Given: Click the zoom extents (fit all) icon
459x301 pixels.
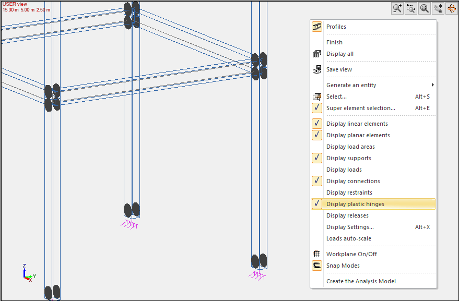Looking at the screenshot, I should click(x=425, y=8).
